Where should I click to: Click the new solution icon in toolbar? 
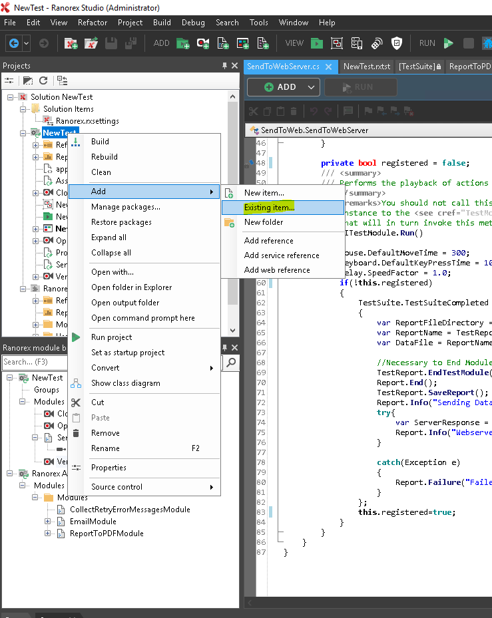71,43
